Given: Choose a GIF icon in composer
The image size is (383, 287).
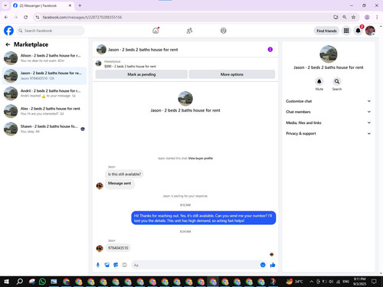Looking at the screenshot, I should point(124,265).
